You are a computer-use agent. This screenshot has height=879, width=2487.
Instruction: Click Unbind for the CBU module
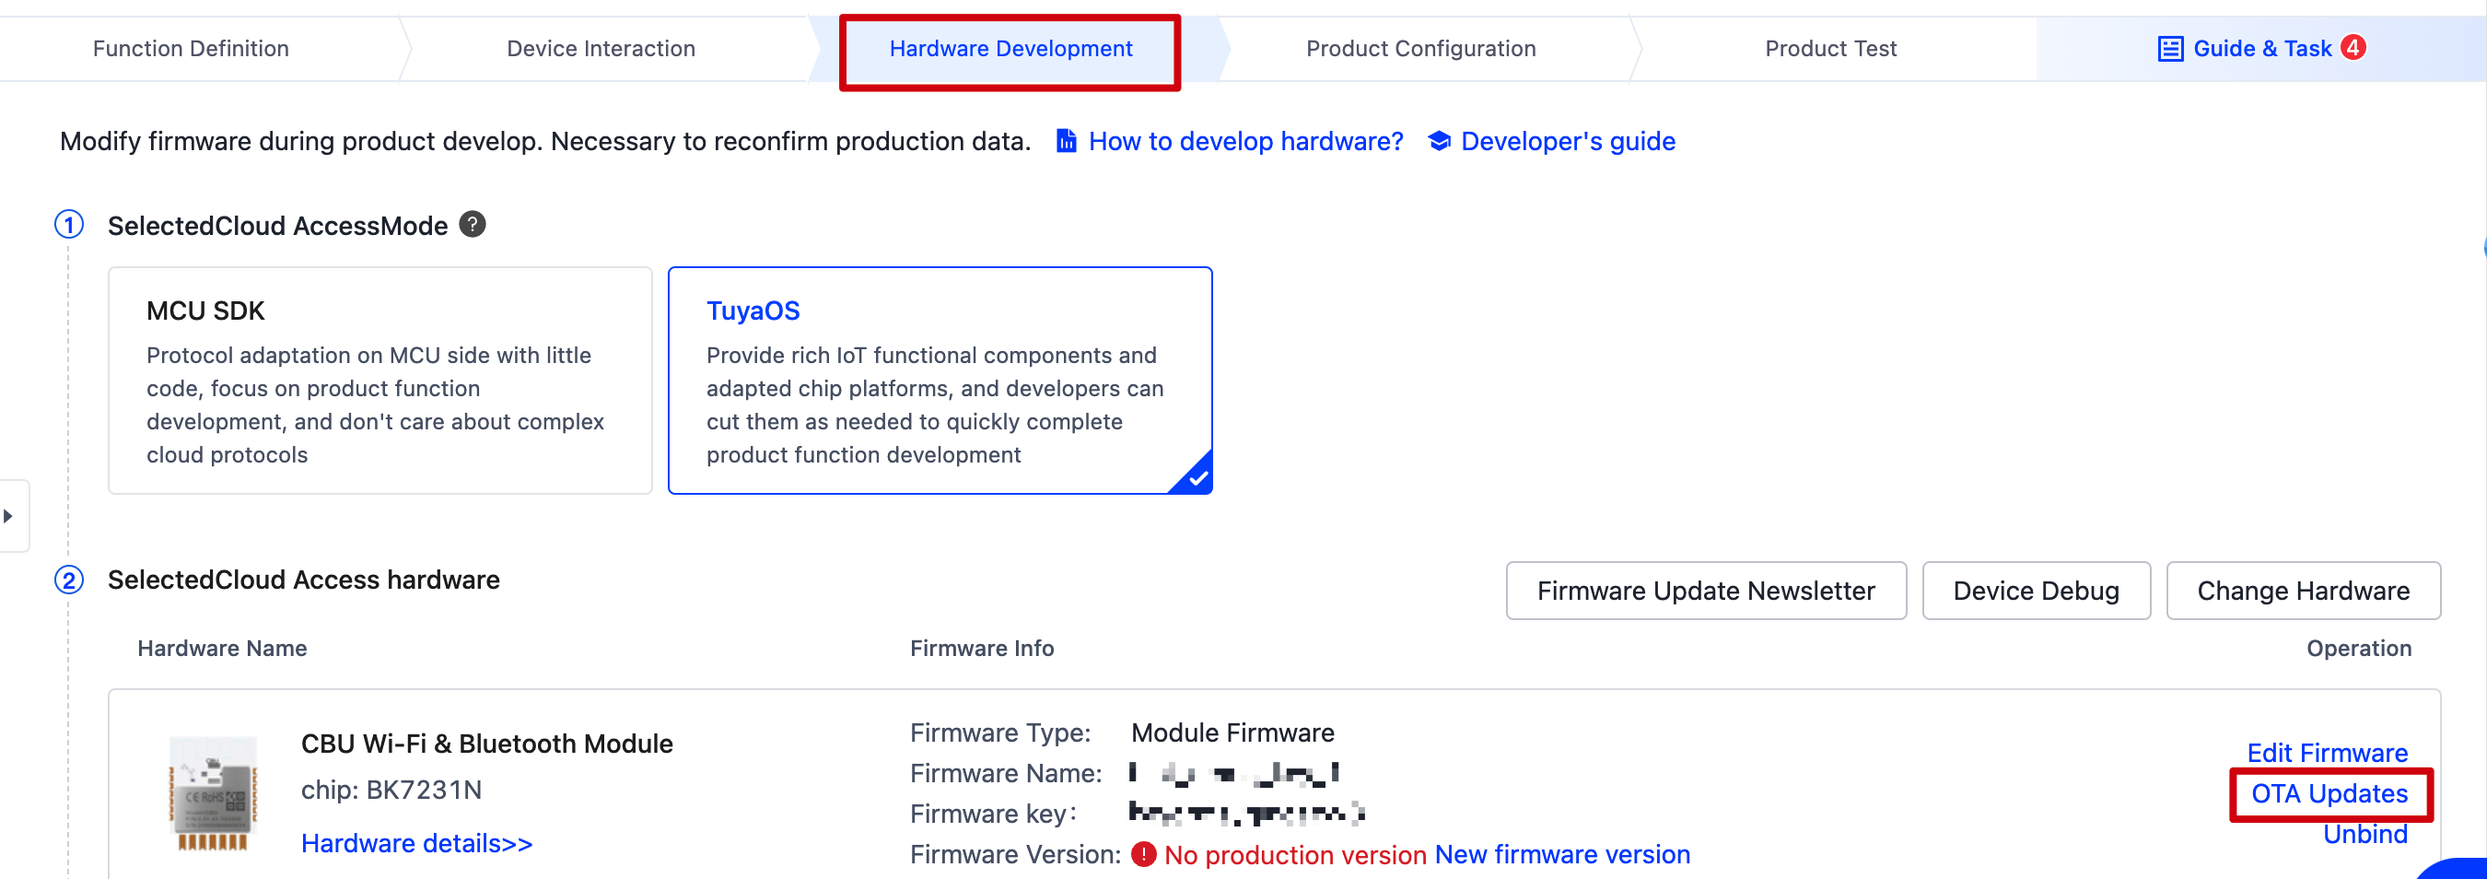[2364, 834]
